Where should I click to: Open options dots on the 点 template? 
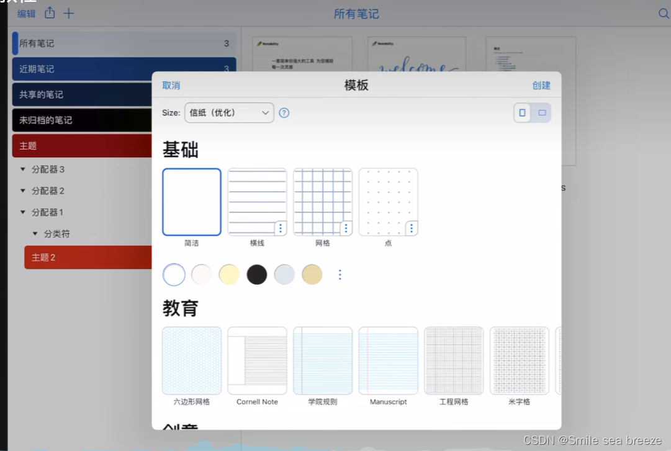[x=412, y=228]
